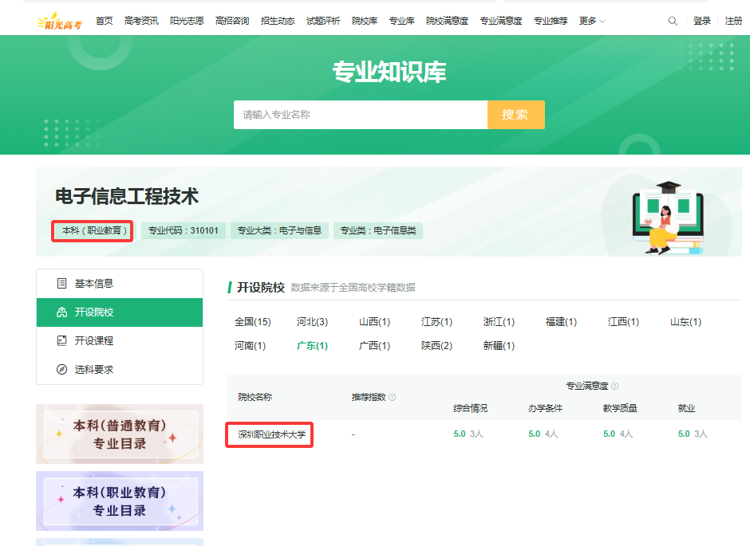Viewport: 750px width, 546px height.
Task: Select the 全国(15) region filter
Action: [x=253, y=321]
